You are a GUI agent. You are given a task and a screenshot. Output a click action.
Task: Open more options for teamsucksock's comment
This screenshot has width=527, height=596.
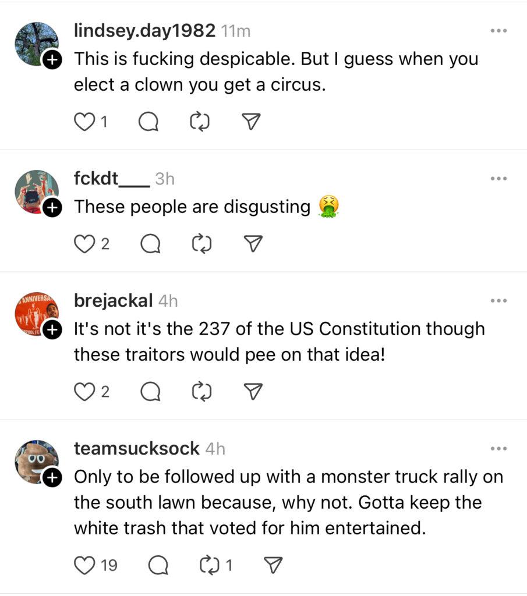tap(498, 449)
